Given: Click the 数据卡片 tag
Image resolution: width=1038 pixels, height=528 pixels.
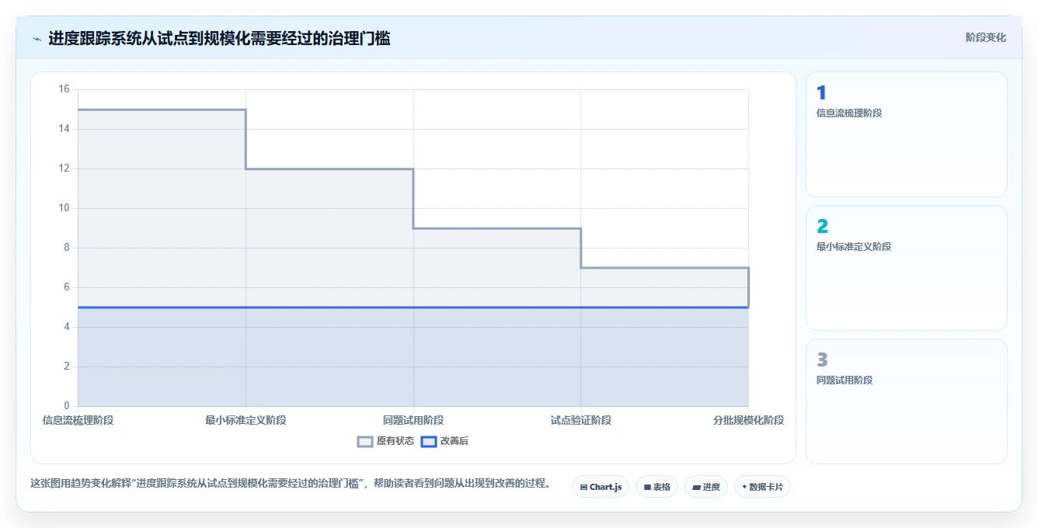Looking at the screenshot, I should click(x=762, y=487).
